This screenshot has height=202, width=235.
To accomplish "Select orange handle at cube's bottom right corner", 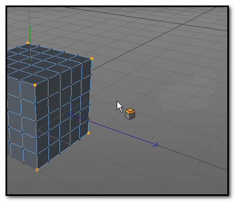I will click(x=89, y=133).
